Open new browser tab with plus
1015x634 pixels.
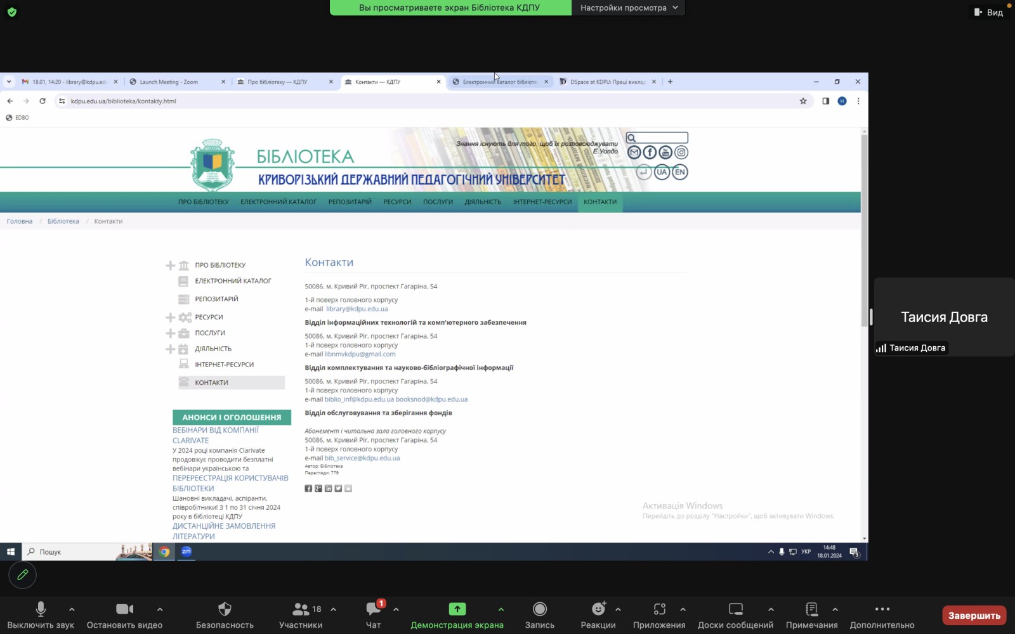point(670,82)
